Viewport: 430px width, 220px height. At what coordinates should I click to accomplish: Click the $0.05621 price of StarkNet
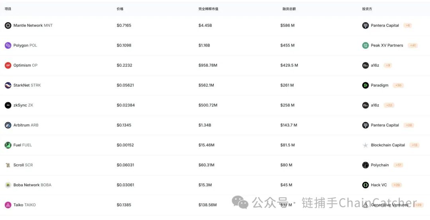pyautogui.click(x=125, y=85)
